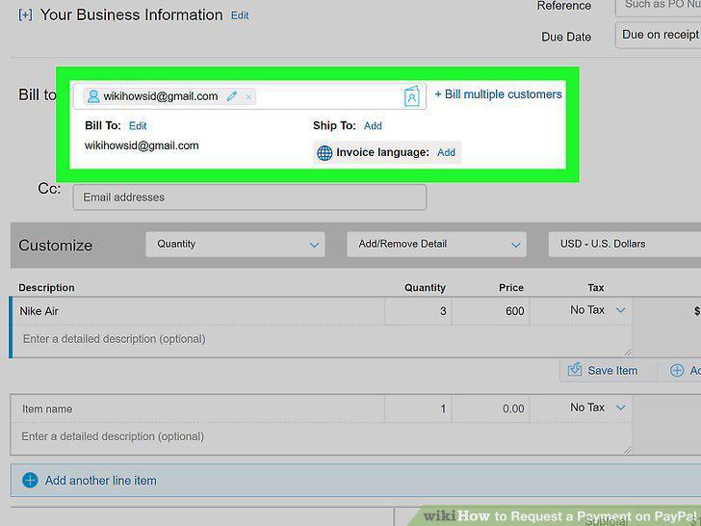Click detailed description box under Nike Air
701x526 pixels.
pyautogui.click(x=322, y=341)
